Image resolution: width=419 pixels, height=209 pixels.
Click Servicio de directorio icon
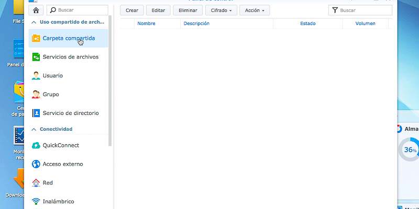(36, 113)
